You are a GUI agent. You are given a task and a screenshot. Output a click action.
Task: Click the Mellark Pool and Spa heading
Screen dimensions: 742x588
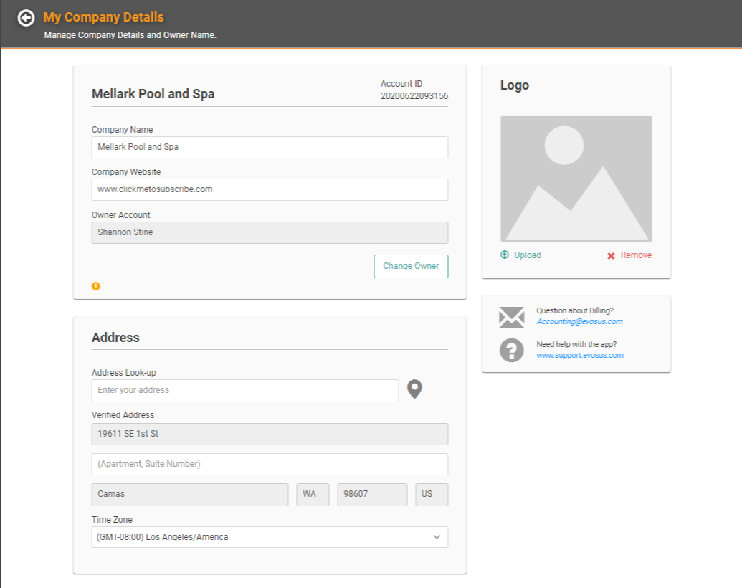click(153, 94)
